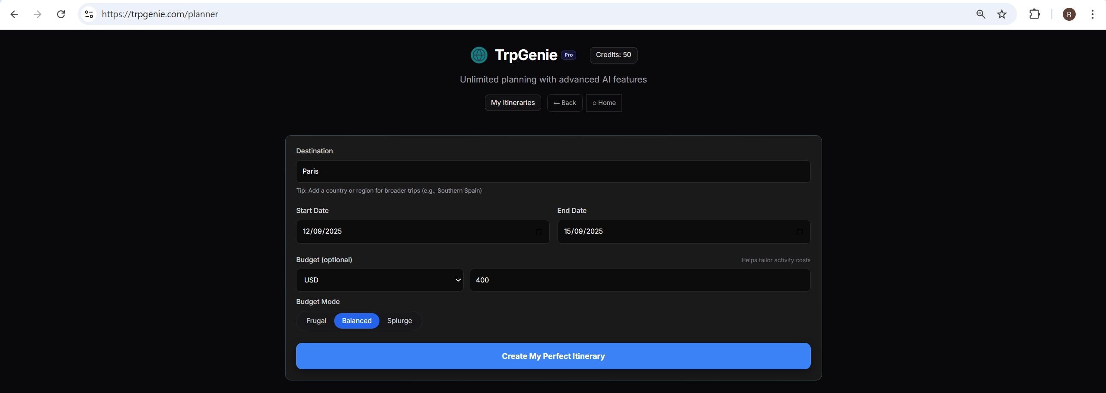Open the browser extensions puzzle icon
The width and height of the screenshot is (1106, 393).
pyautogui.click(x=1034, y=14)
